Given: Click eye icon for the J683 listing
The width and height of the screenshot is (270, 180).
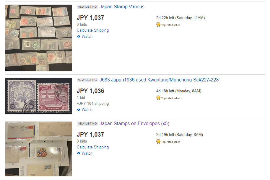Looking at the screenshot, I should 79,109.
